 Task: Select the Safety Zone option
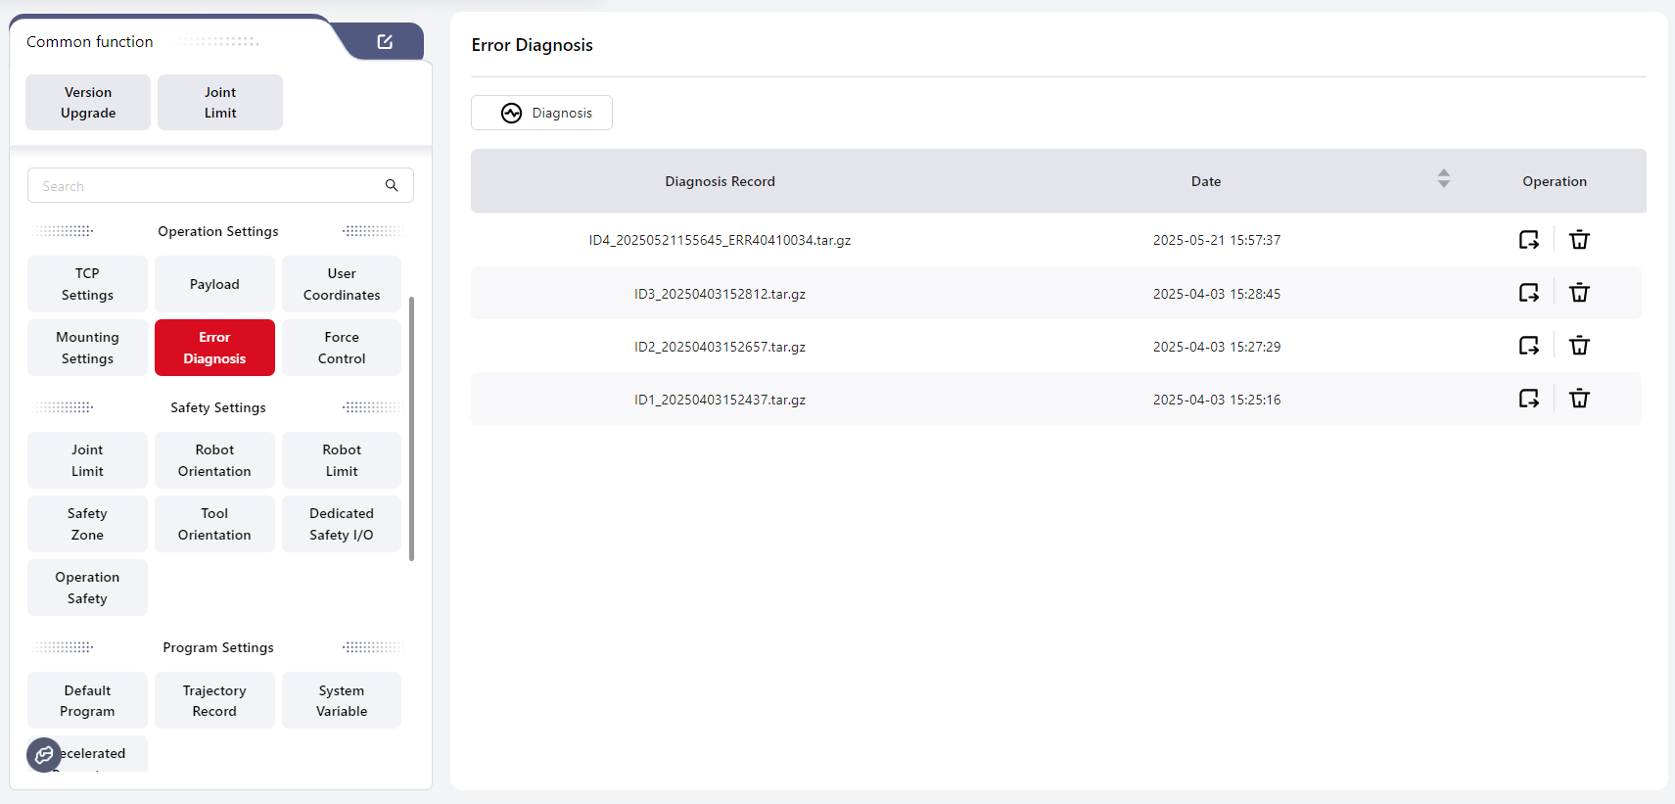tap(87, 524)
